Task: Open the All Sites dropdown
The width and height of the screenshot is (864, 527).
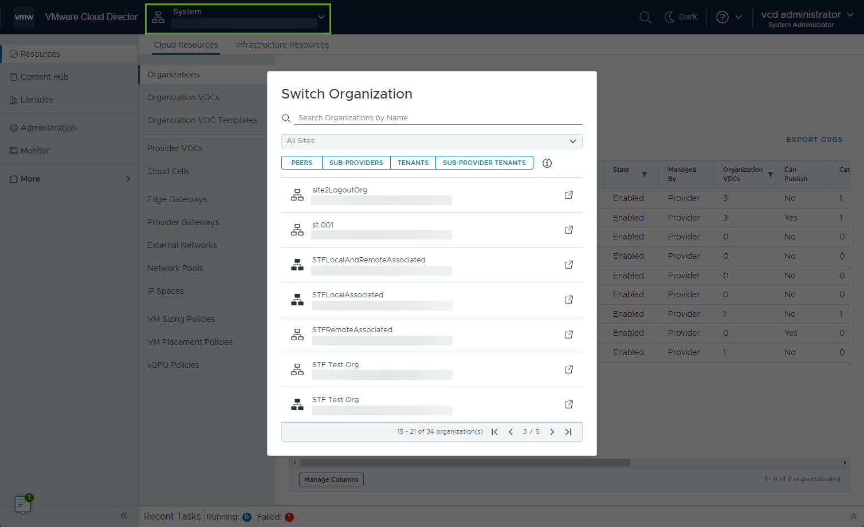Action: 432,141
